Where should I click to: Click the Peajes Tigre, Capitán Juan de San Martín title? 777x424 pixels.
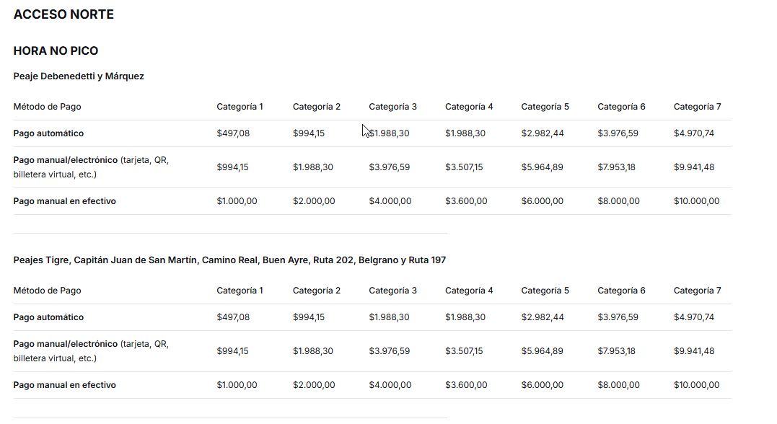pos(229,260)
